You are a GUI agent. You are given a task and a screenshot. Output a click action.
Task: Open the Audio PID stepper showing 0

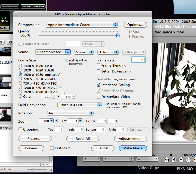coord(118,159)
